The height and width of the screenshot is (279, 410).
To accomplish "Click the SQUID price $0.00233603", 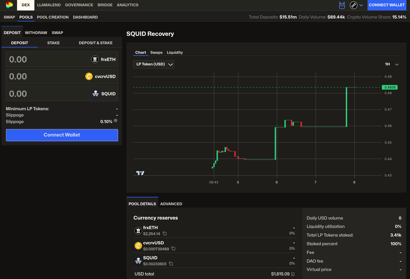I will pyautogui.click(x=155, y=264).
